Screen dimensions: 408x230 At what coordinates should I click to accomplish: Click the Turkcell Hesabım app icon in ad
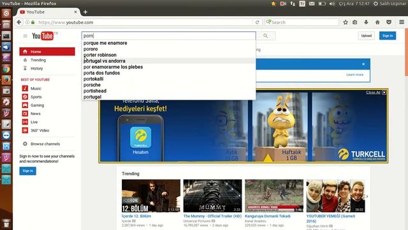[140, 137]
